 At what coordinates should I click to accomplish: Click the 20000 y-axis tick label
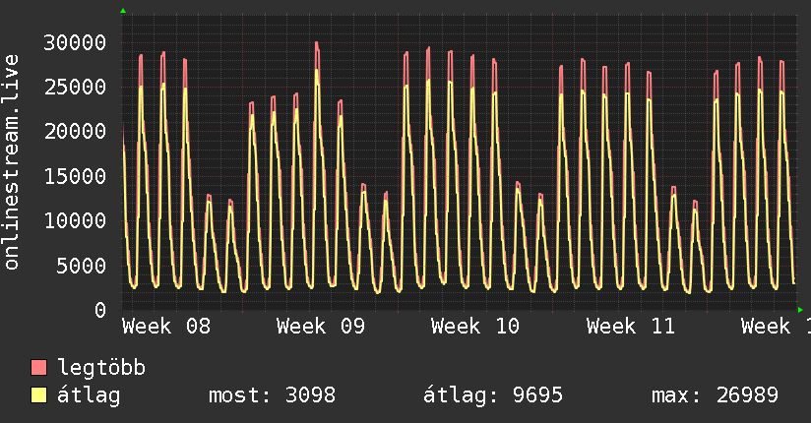75,132
